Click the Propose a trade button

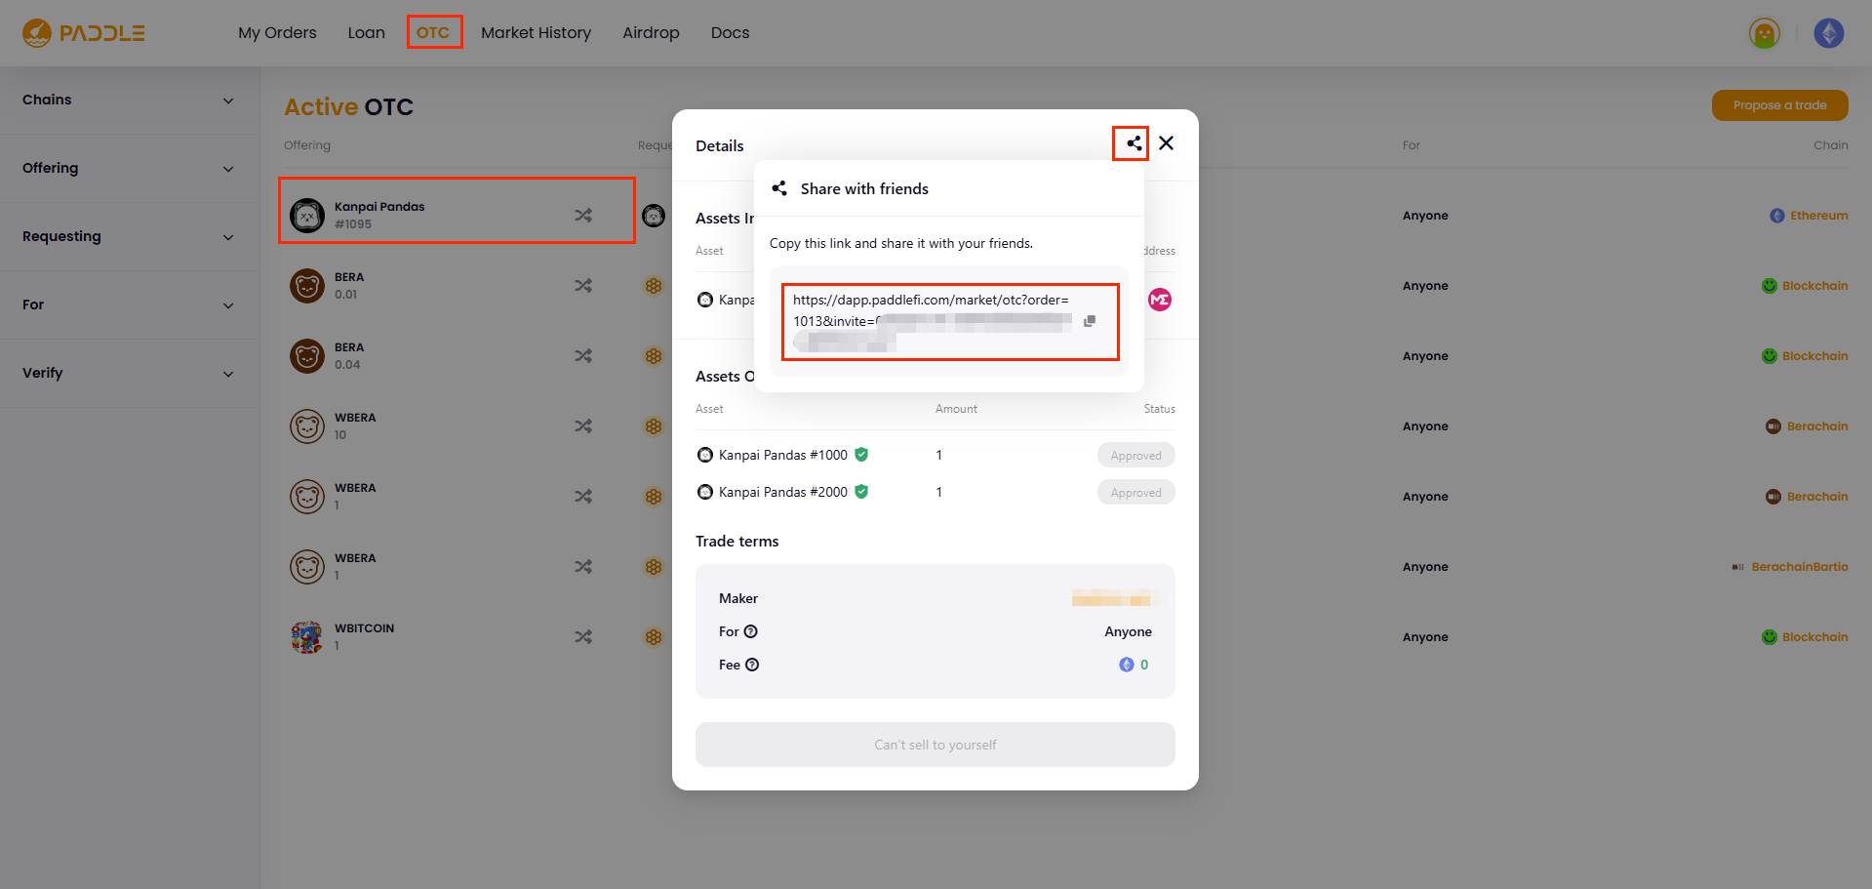coord(1779,105)
